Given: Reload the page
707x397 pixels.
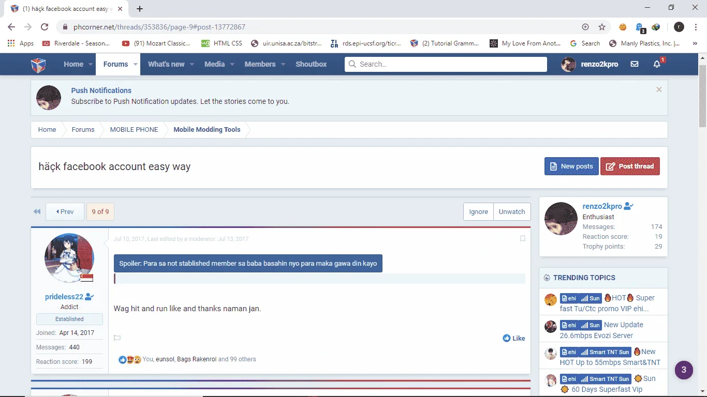Looking at the screenshot, I should (x=45, y=27).
